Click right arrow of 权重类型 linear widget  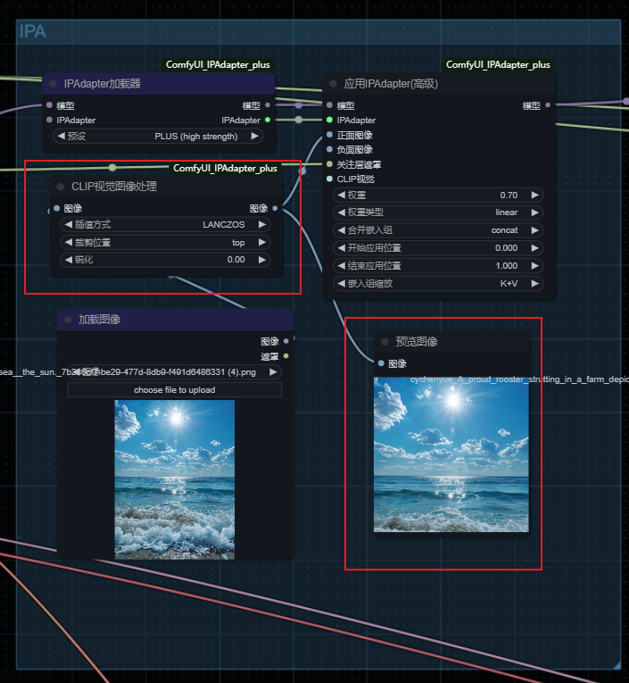point(535,212)
